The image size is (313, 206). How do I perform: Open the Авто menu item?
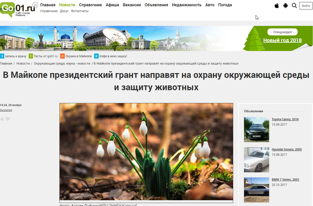[210, 5]
